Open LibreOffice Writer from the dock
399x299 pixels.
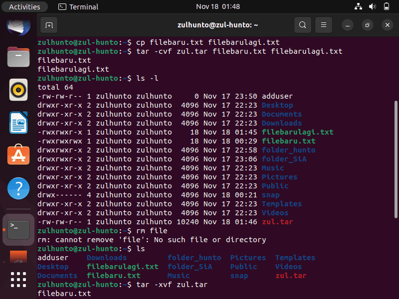(18, 123)
